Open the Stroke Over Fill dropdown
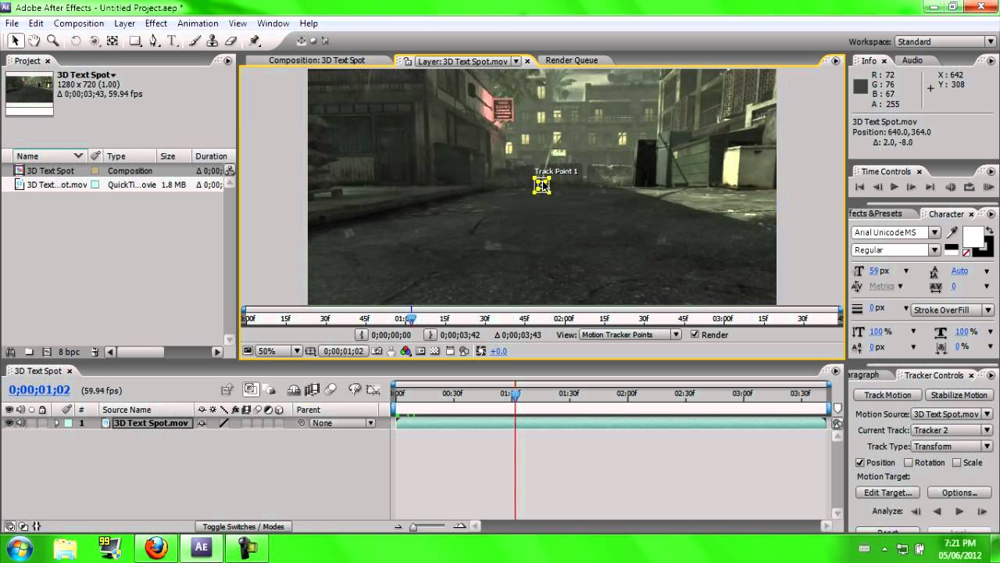The image size is (1000, 563). click(x=952, y=310)
